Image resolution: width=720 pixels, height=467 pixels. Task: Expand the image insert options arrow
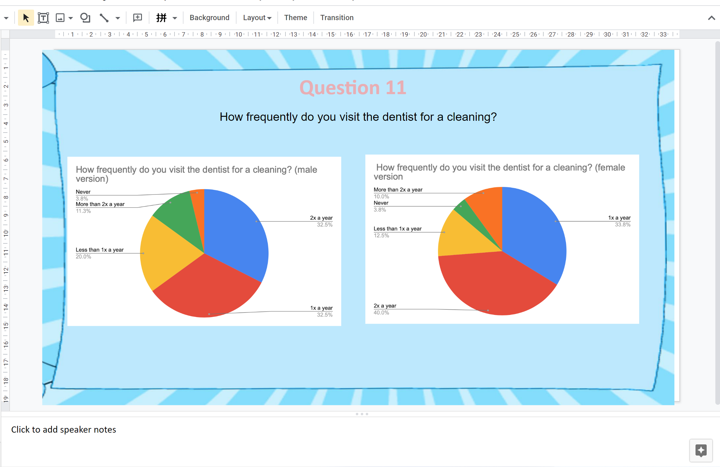pyautogui.click(x=71, y=18)
